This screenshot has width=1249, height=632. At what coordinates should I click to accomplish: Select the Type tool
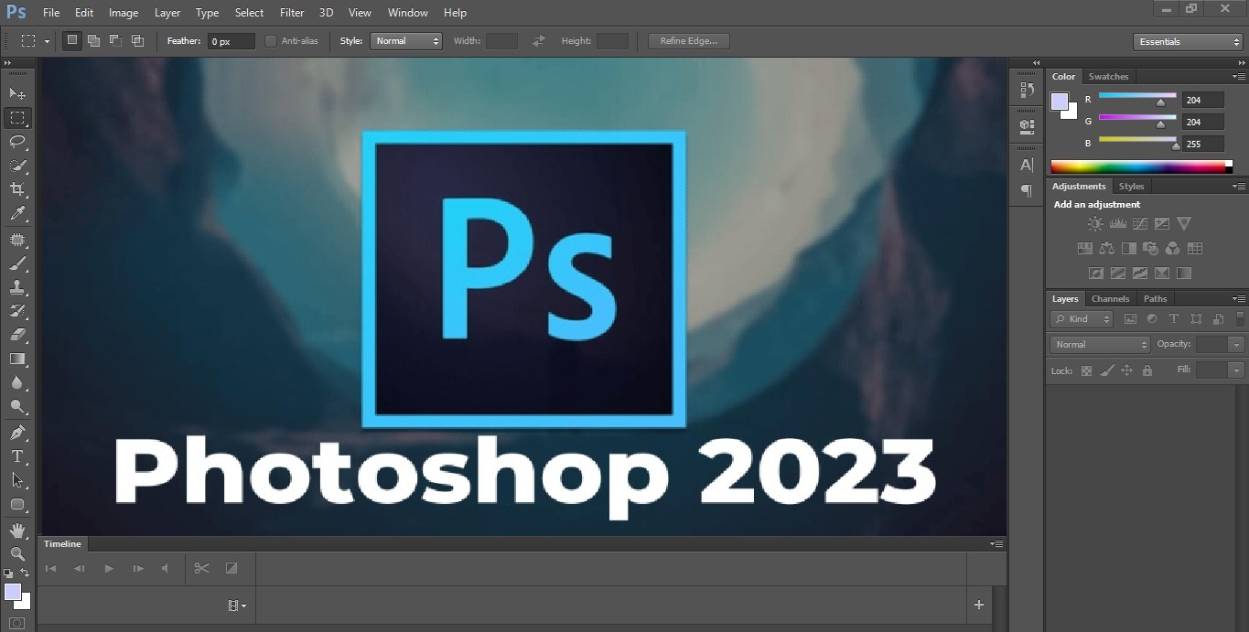(17, 456)
